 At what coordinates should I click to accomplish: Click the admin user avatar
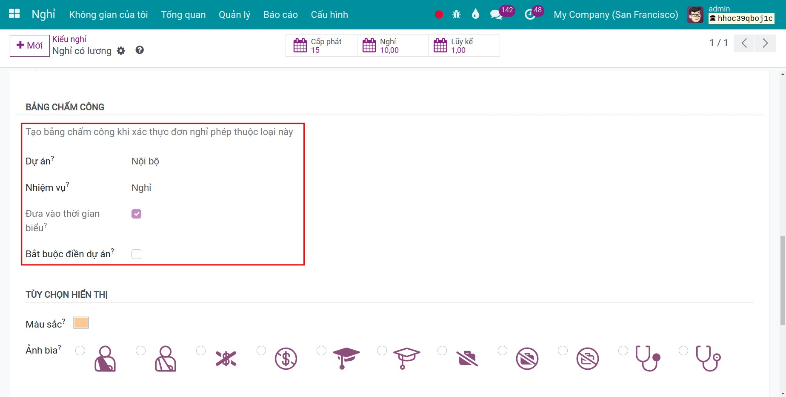pos(695,15)
